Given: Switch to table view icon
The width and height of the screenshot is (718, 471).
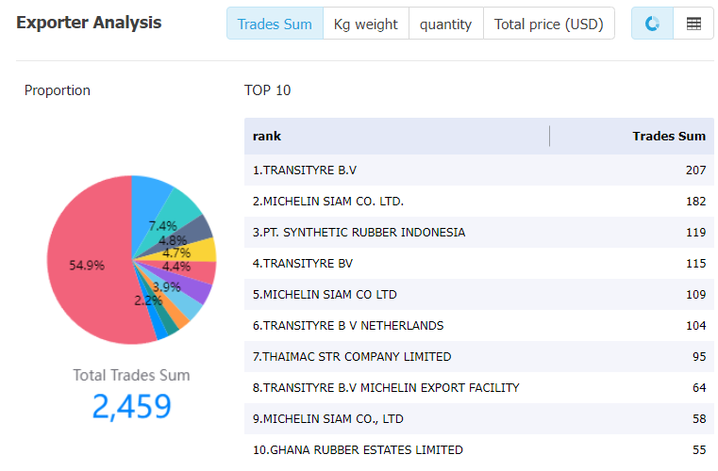Looking at the screenshot, I should click(693, 24).
